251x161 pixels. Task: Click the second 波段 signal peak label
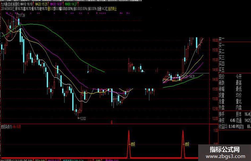pos(187,144)
